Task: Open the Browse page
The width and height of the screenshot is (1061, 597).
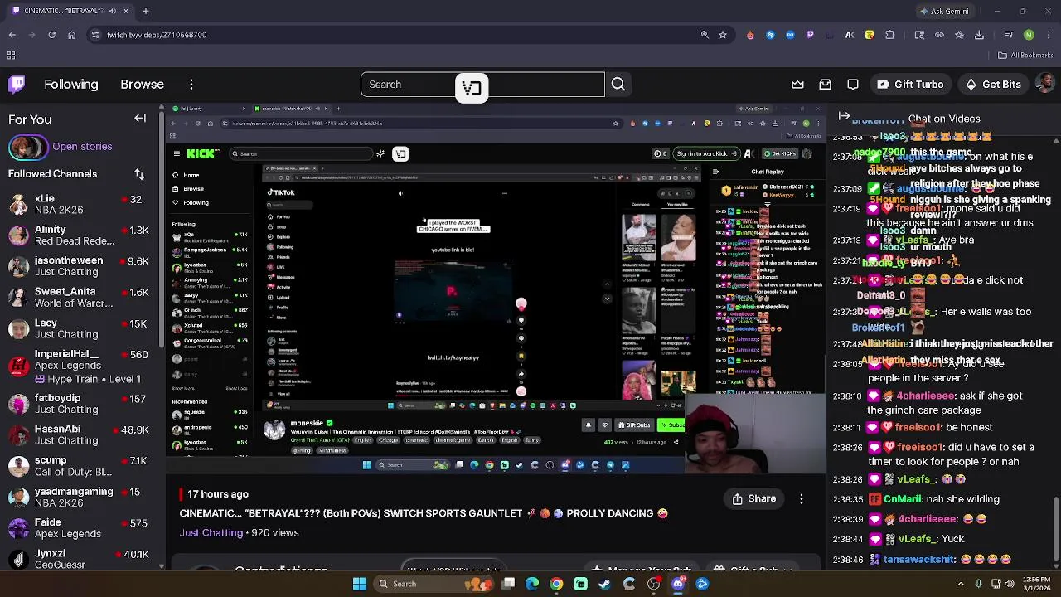Action: coord(142,85)
